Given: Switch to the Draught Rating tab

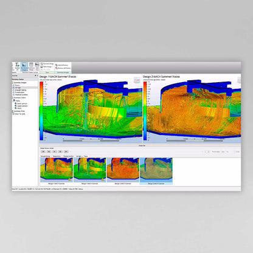Looking at the screenshot, I should click(x=46, y=156).
